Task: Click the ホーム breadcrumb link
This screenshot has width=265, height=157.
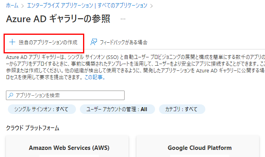Action: coord(12,6)
